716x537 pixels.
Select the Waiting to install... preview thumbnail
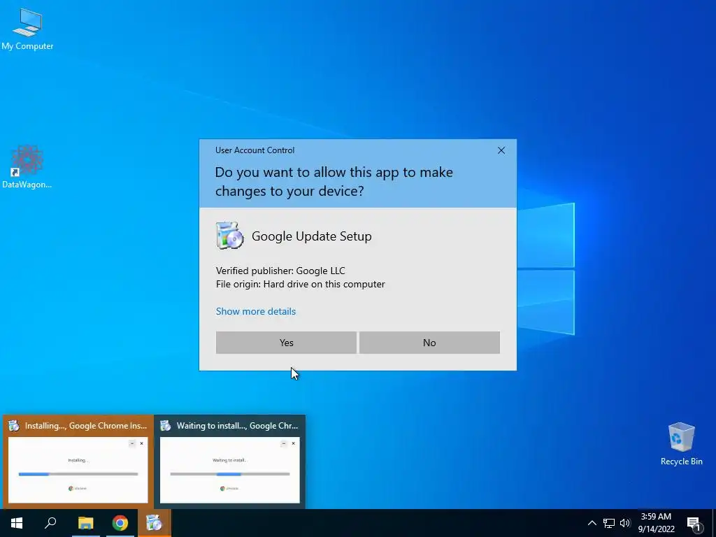229,470
